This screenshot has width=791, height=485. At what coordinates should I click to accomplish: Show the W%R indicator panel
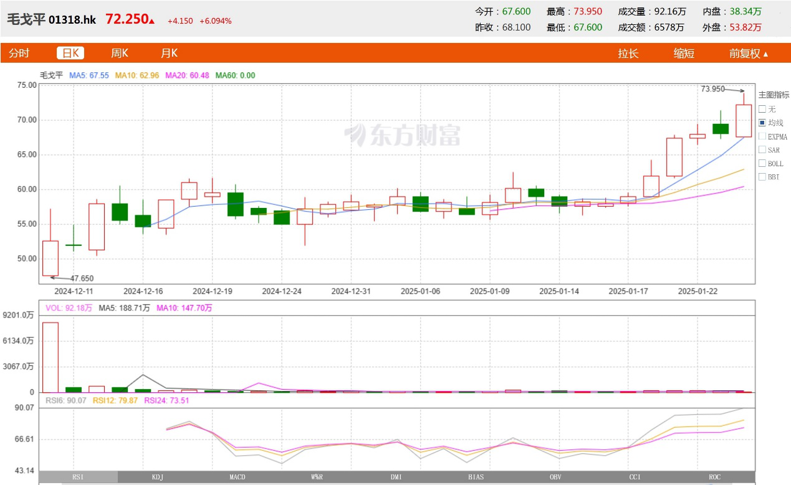point(317,477)
